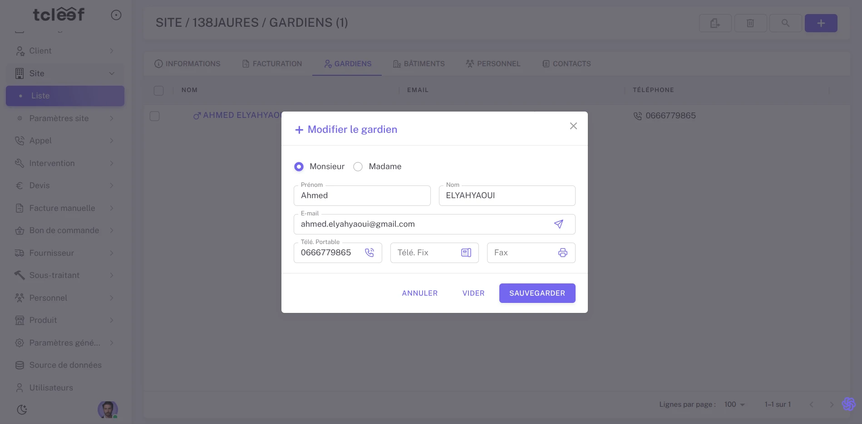Image resolution: width=862 pixels, height=424 pixels.
Task: Click the VIDER button to clear the form
Action: pos(473,293)
